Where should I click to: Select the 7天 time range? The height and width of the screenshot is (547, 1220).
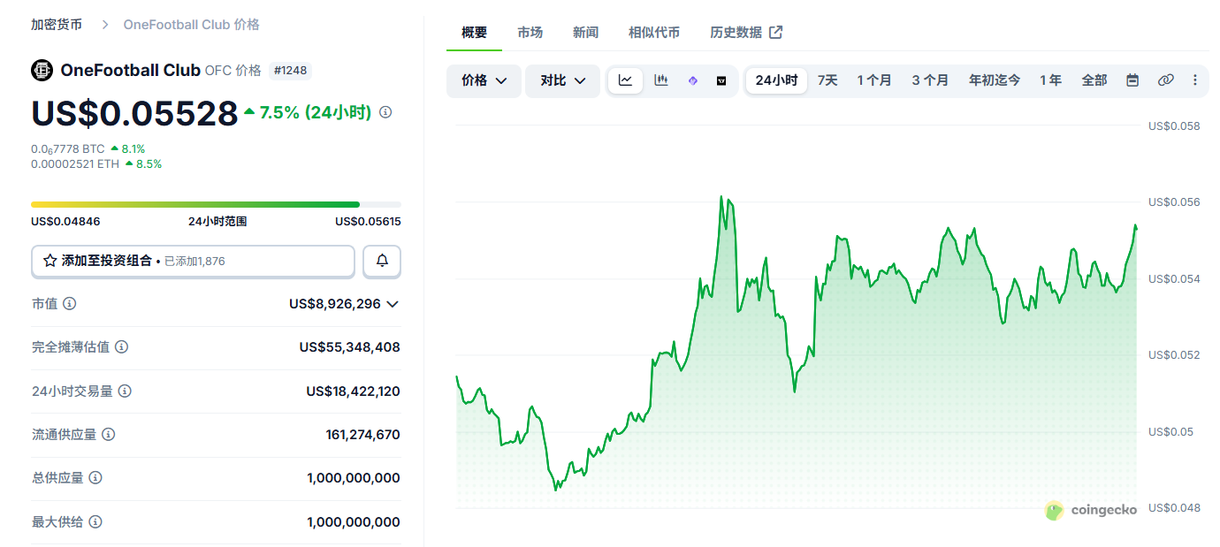click(x=827, y=80)
